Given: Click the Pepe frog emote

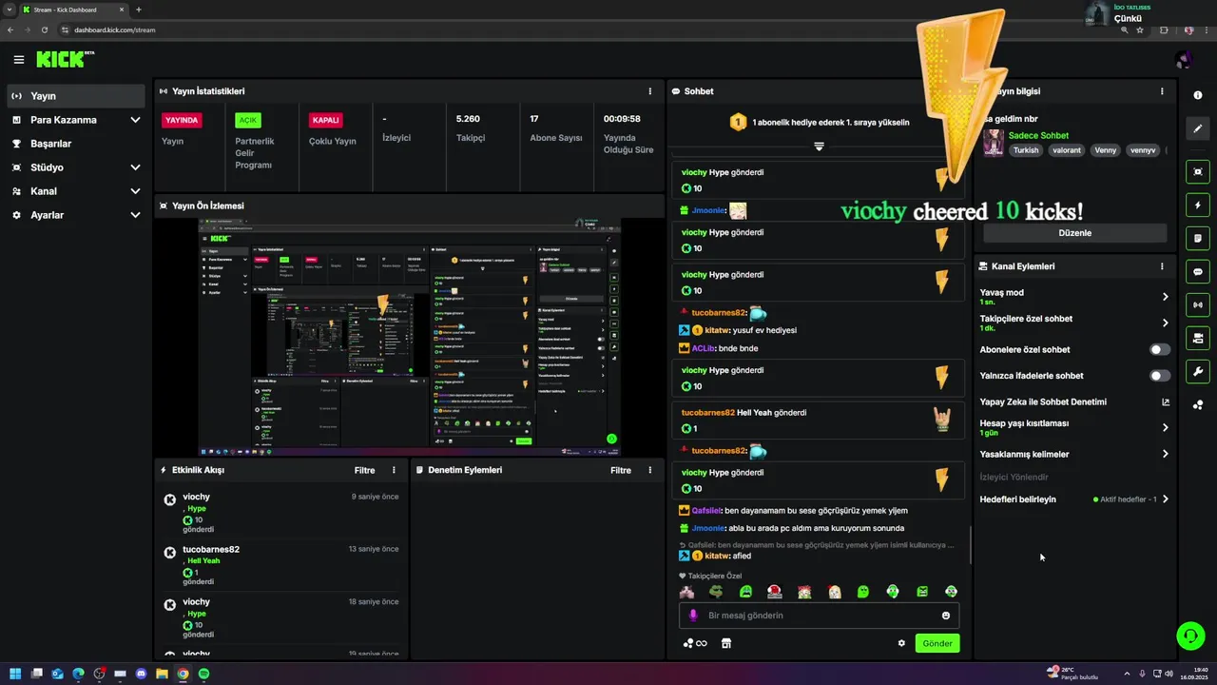Looking at the screenshot, I should pyautogui.click(x=716, y=592).
